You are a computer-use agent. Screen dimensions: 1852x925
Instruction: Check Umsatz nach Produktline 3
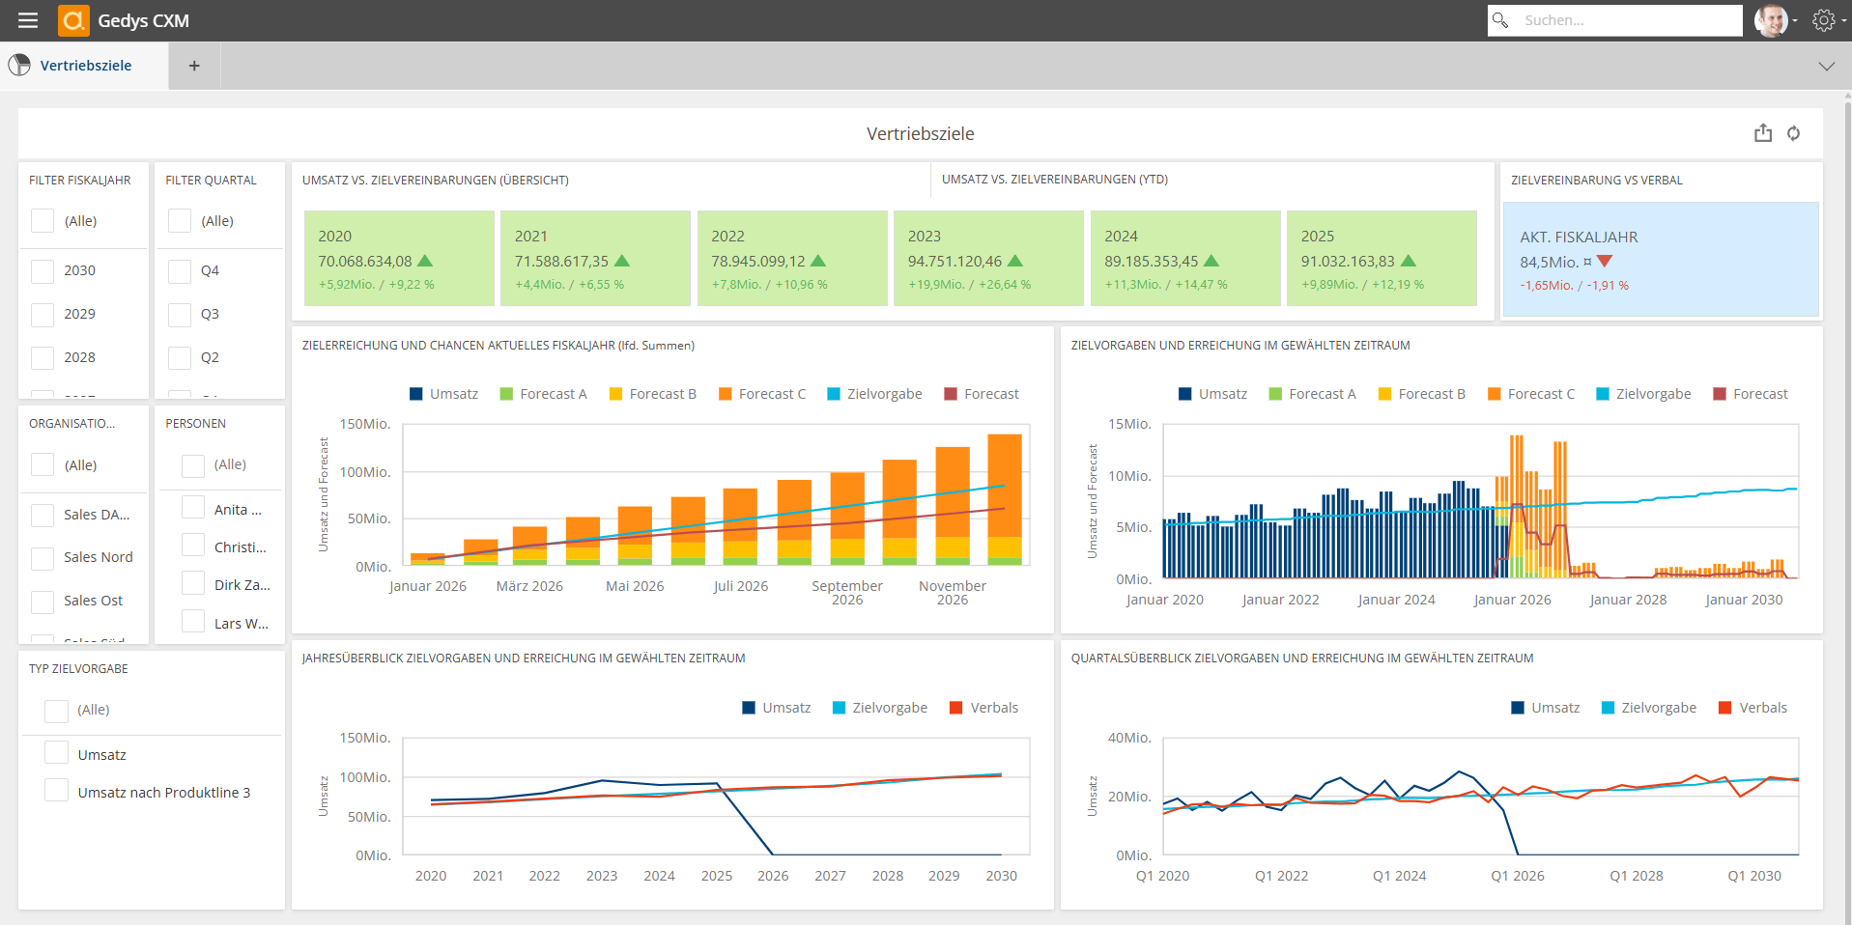[57, 791]
